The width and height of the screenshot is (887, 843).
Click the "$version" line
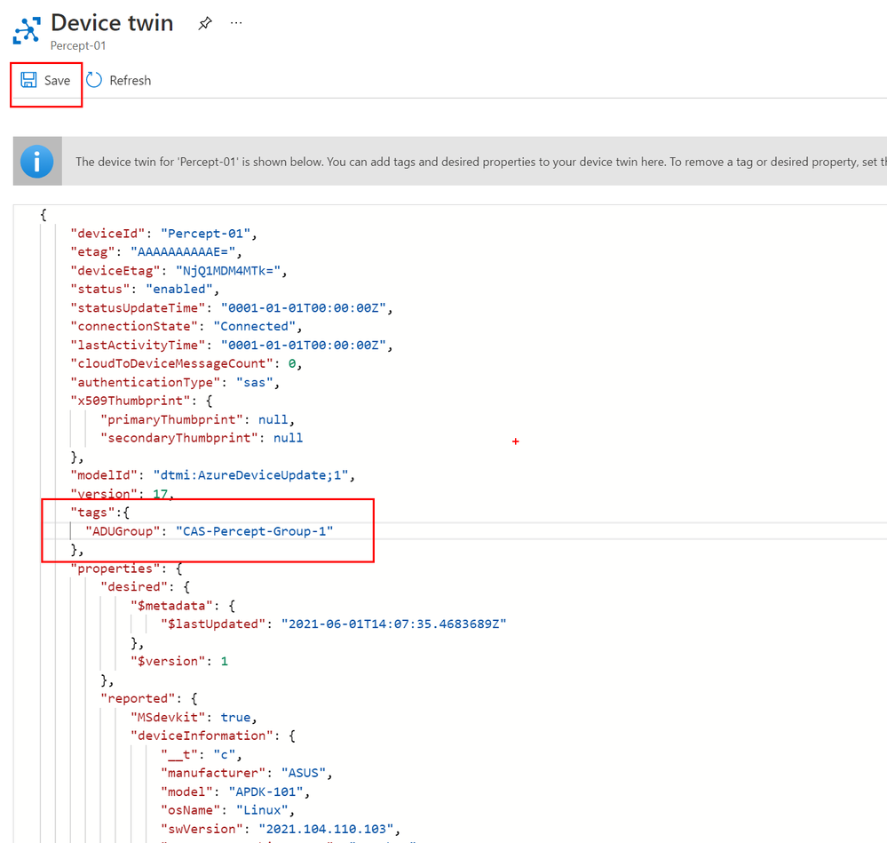pos(179,662)
